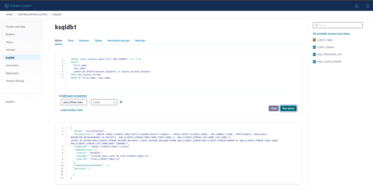Select Topics in the left sidebar
Screen dimensions: 373x190
[x=9, y=42]
